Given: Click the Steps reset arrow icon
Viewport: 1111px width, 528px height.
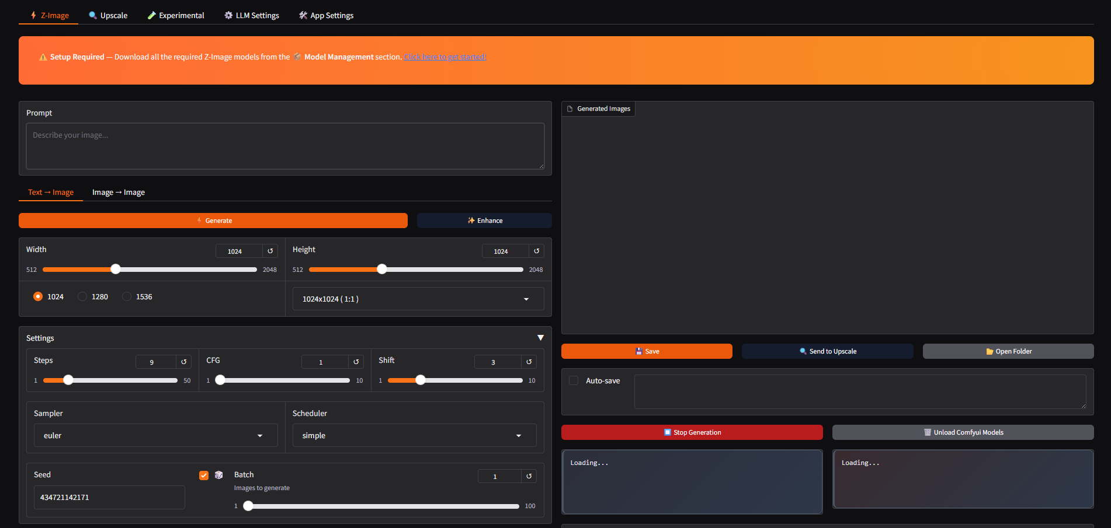Looking at the screenshot, I should 183,362.
